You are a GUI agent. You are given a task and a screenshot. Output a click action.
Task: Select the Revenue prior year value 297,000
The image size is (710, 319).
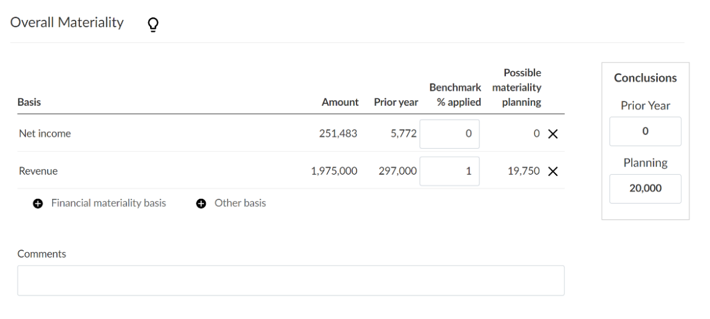[x=396, y=170]
